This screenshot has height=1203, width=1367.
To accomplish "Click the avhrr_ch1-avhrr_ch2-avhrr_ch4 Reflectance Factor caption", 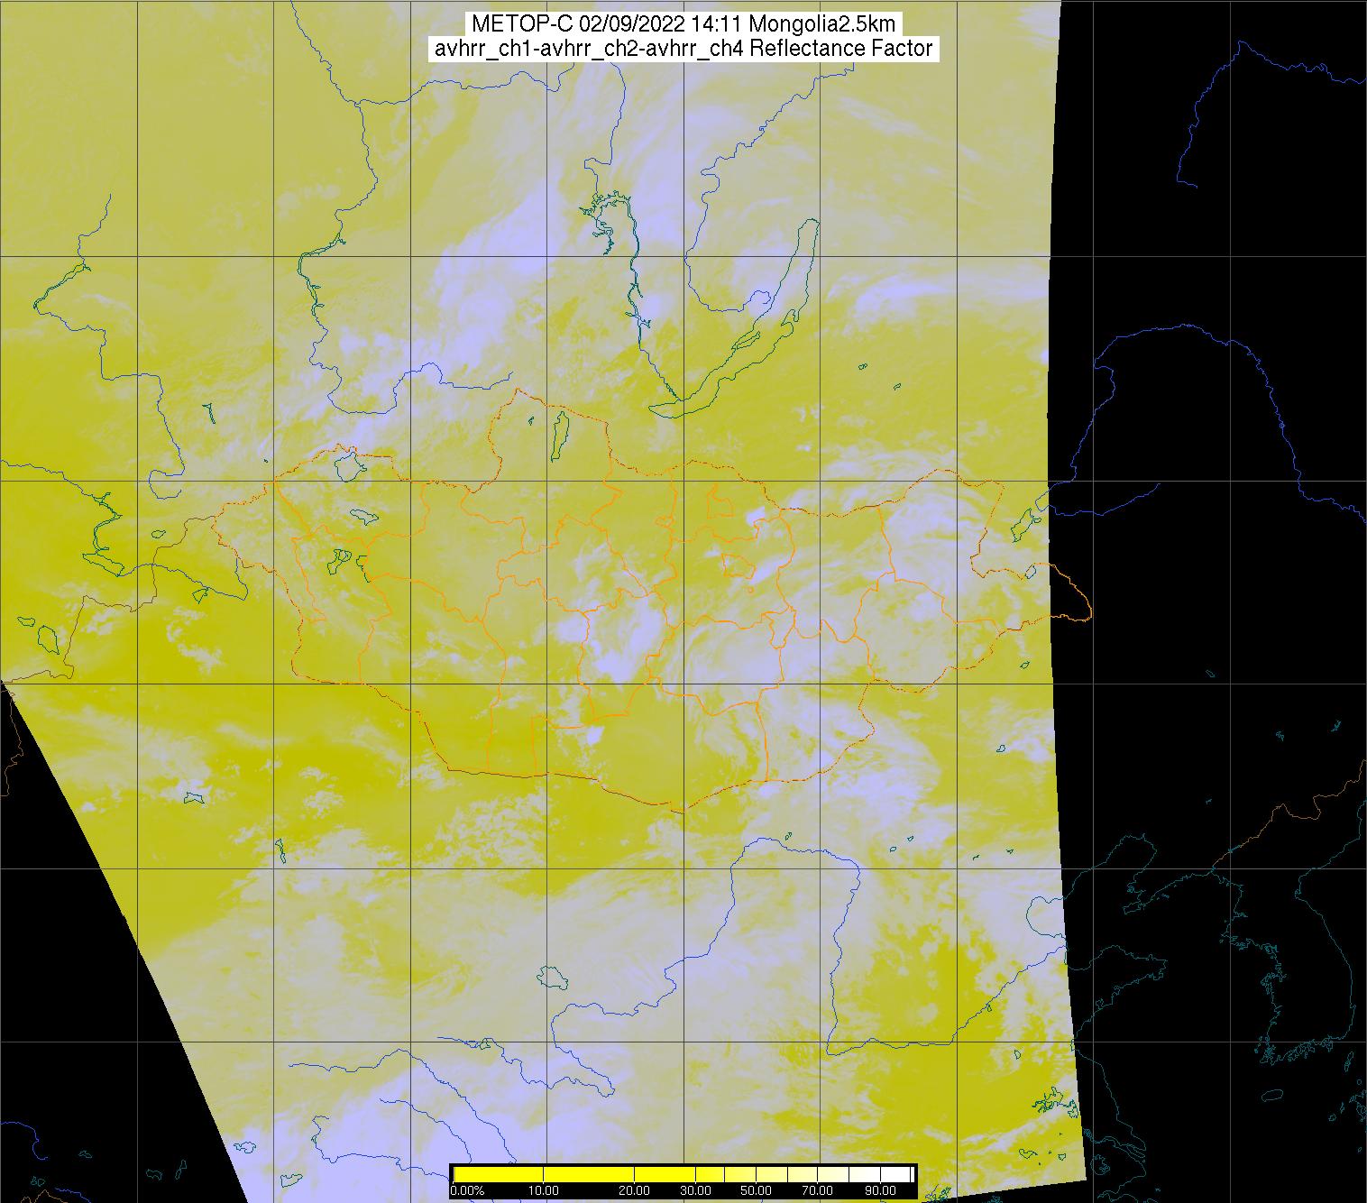I will coord(683,49).
